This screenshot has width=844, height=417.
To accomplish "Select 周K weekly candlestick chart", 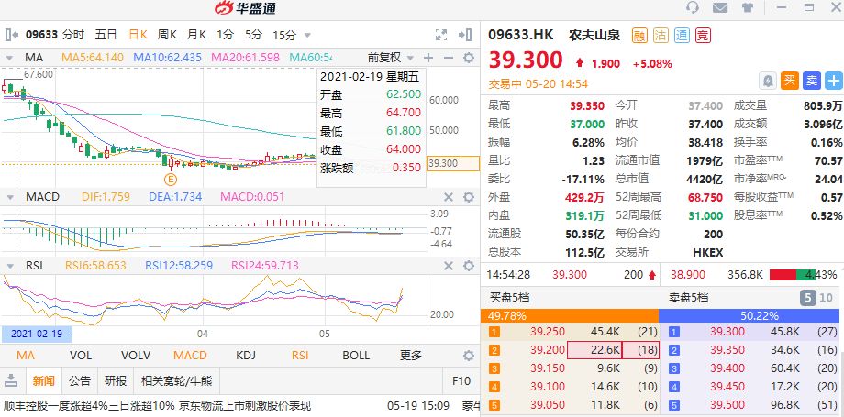I will coord(167,35).
